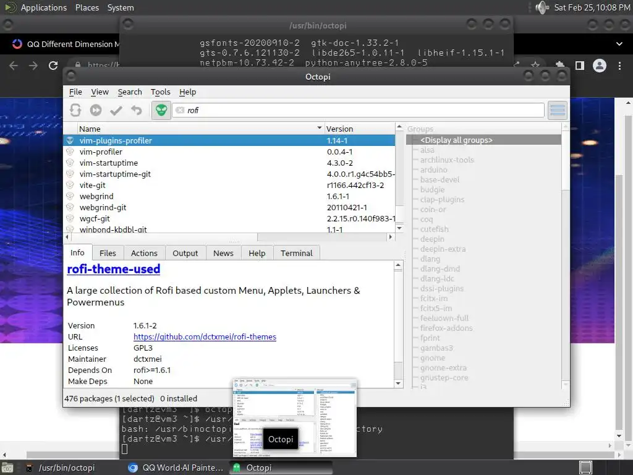Open the github rofi-themes URL link
The width and height of the screenshot is (633, 475).
click(205, 337)
